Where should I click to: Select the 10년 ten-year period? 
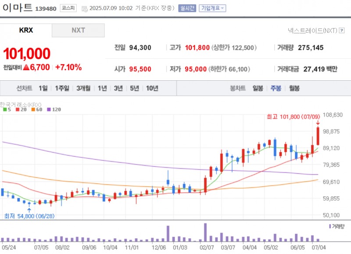point(152,88)
